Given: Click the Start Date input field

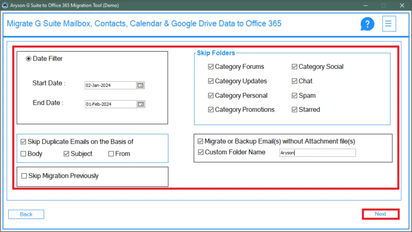Looking at the screenshot, I should tap(110, 85).
